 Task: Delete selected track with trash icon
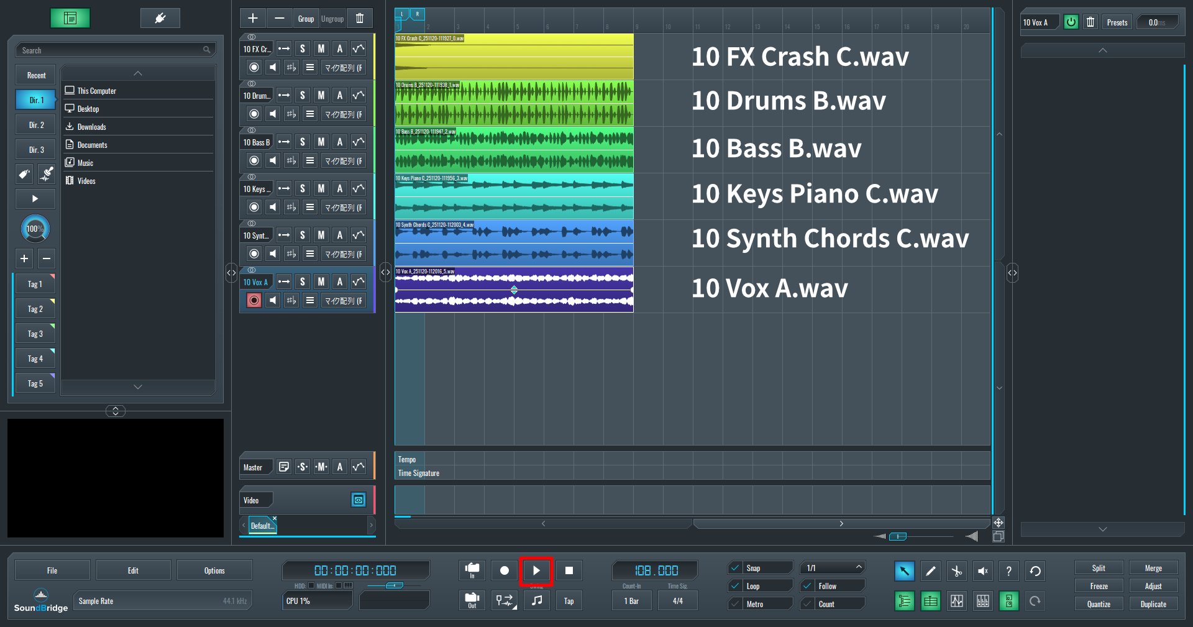pos(360,19)
